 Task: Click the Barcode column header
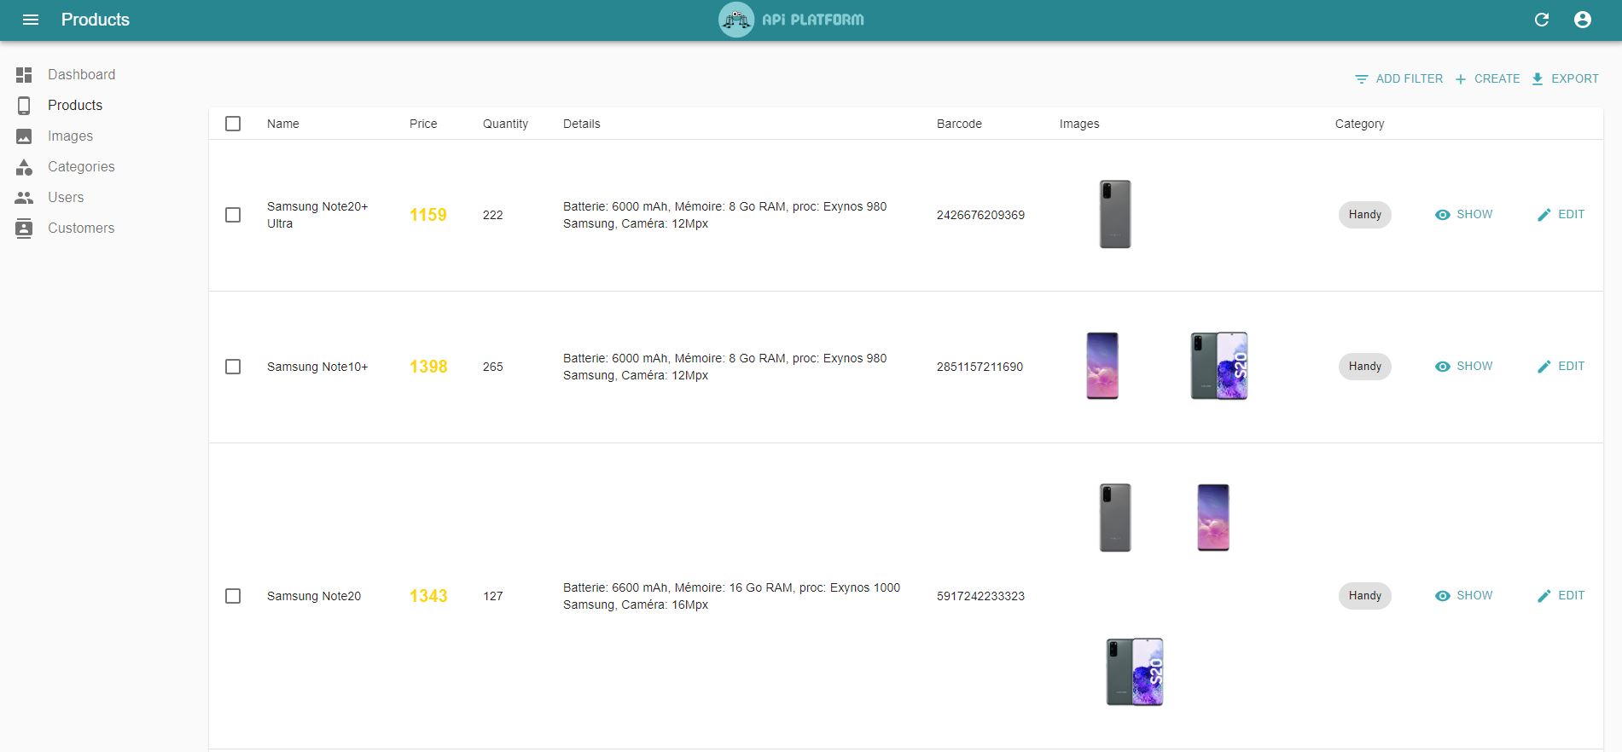click(x=959, y=124)
